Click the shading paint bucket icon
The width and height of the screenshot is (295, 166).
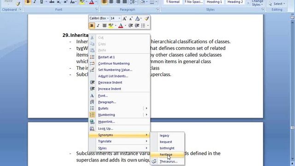(x=142, y=2)
